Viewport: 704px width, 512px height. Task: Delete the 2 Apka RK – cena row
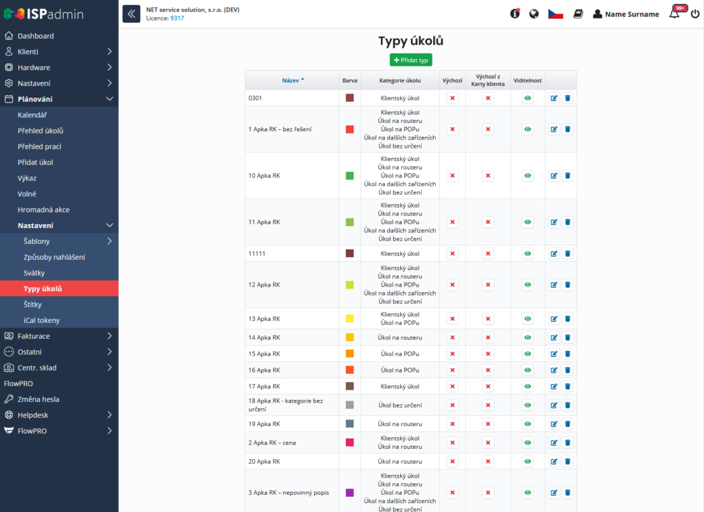[567, 443]
